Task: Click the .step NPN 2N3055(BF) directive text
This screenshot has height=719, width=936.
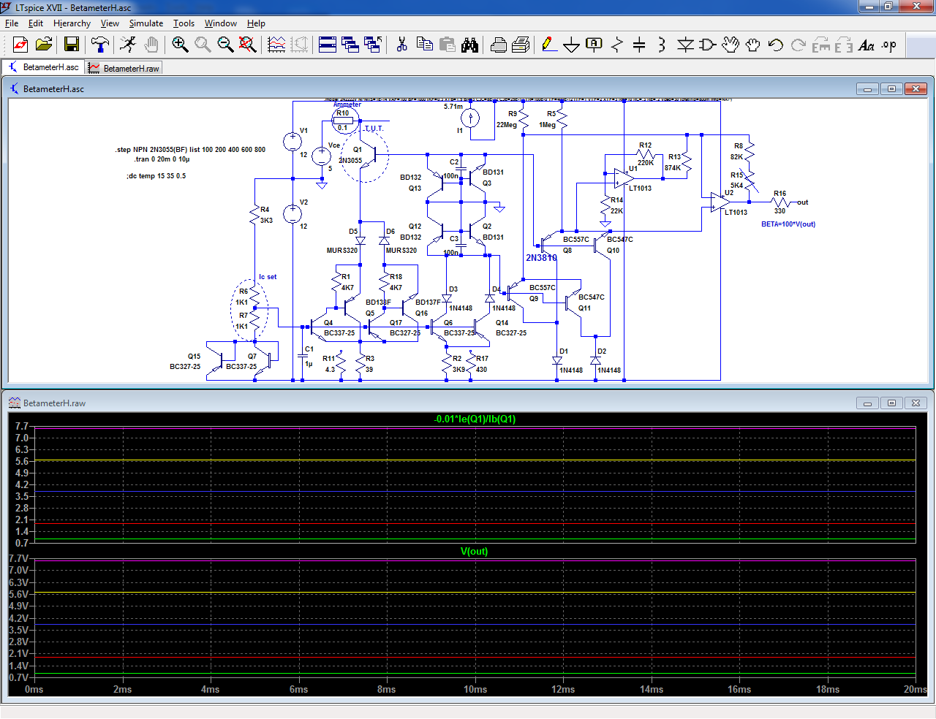Action: coord(190,150)
